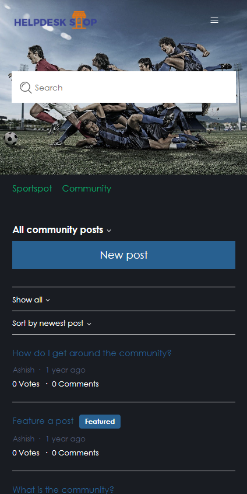Image resolution: width=247 pixels, height=494 pixels.
Task: Click the Helpdesk Shop logo
Action: coord(55,20)
